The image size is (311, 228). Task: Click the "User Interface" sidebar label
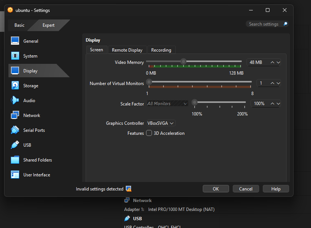[x=37, y=175]
